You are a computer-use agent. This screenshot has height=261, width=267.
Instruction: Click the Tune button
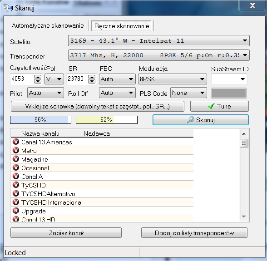point(219,106)
